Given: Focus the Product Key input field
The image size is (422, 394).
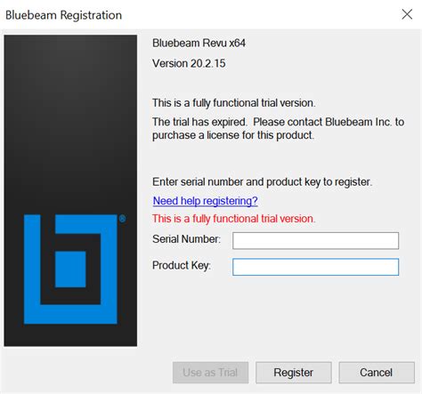Looking at the screenshot, I should pyautogui.click(x=315, y=267).
